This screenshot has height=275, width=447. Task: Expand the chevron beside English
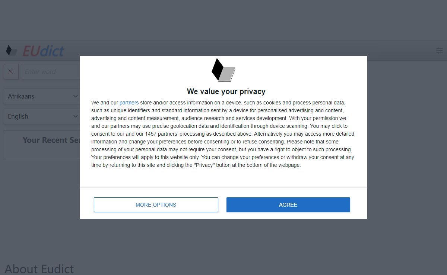click(75, 116)
